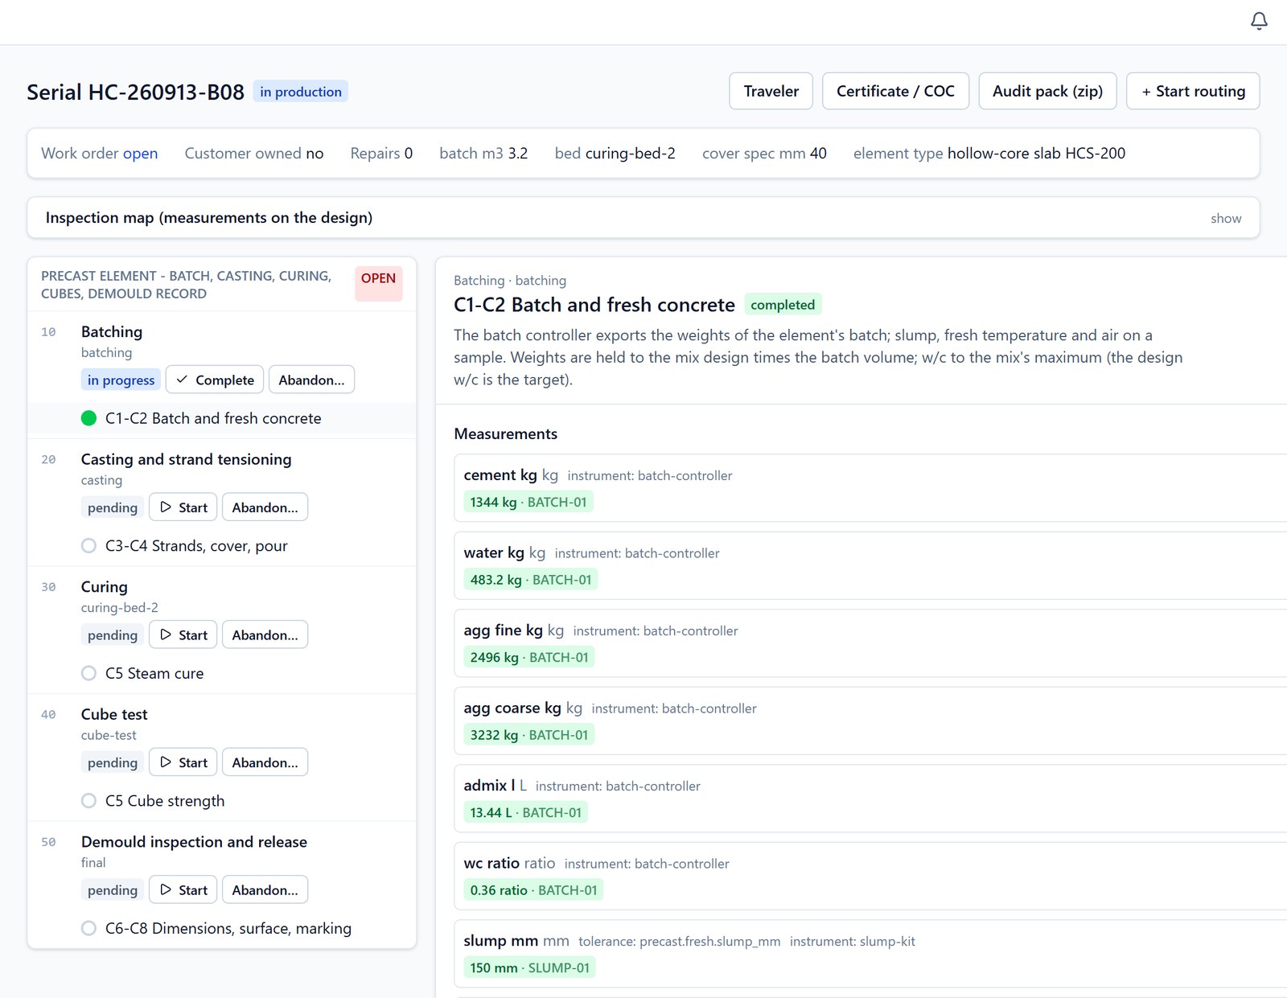
Task: Start the Cube test operation
Action: tap(183, 762)
